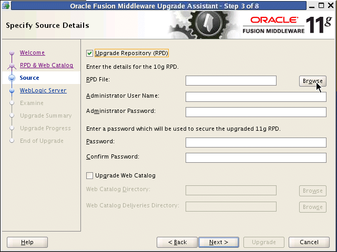The width and height of the screenshot is (337, 252).
Task: Click the RPD & Web Catalog step bullet
Action: (x=12, y=66)
